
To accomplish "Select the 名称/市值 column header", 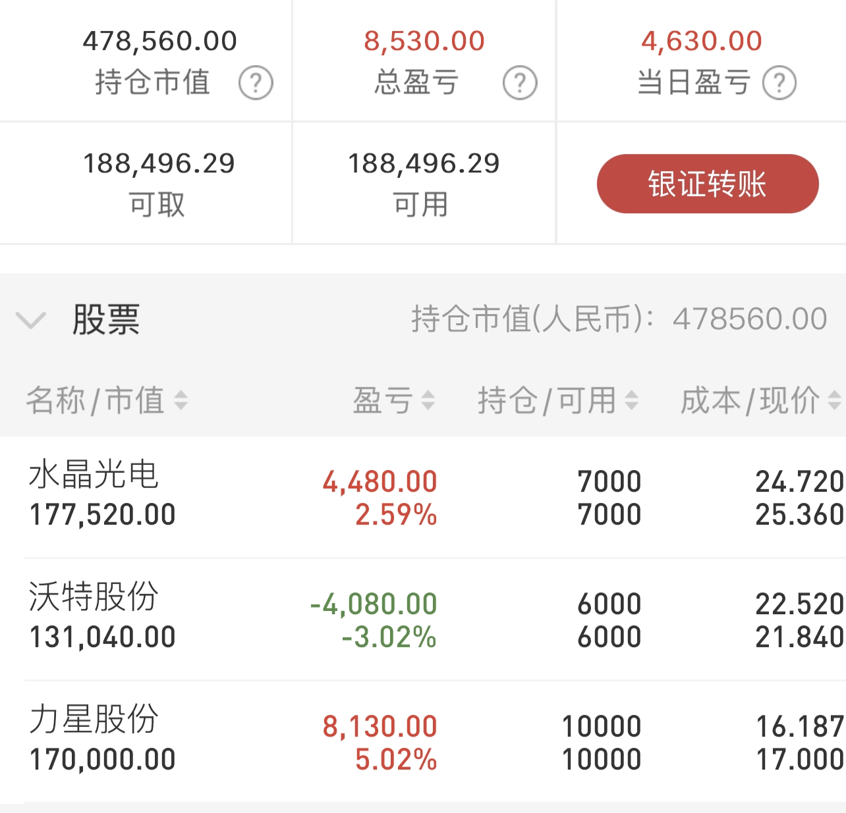I will coord(96,400).
